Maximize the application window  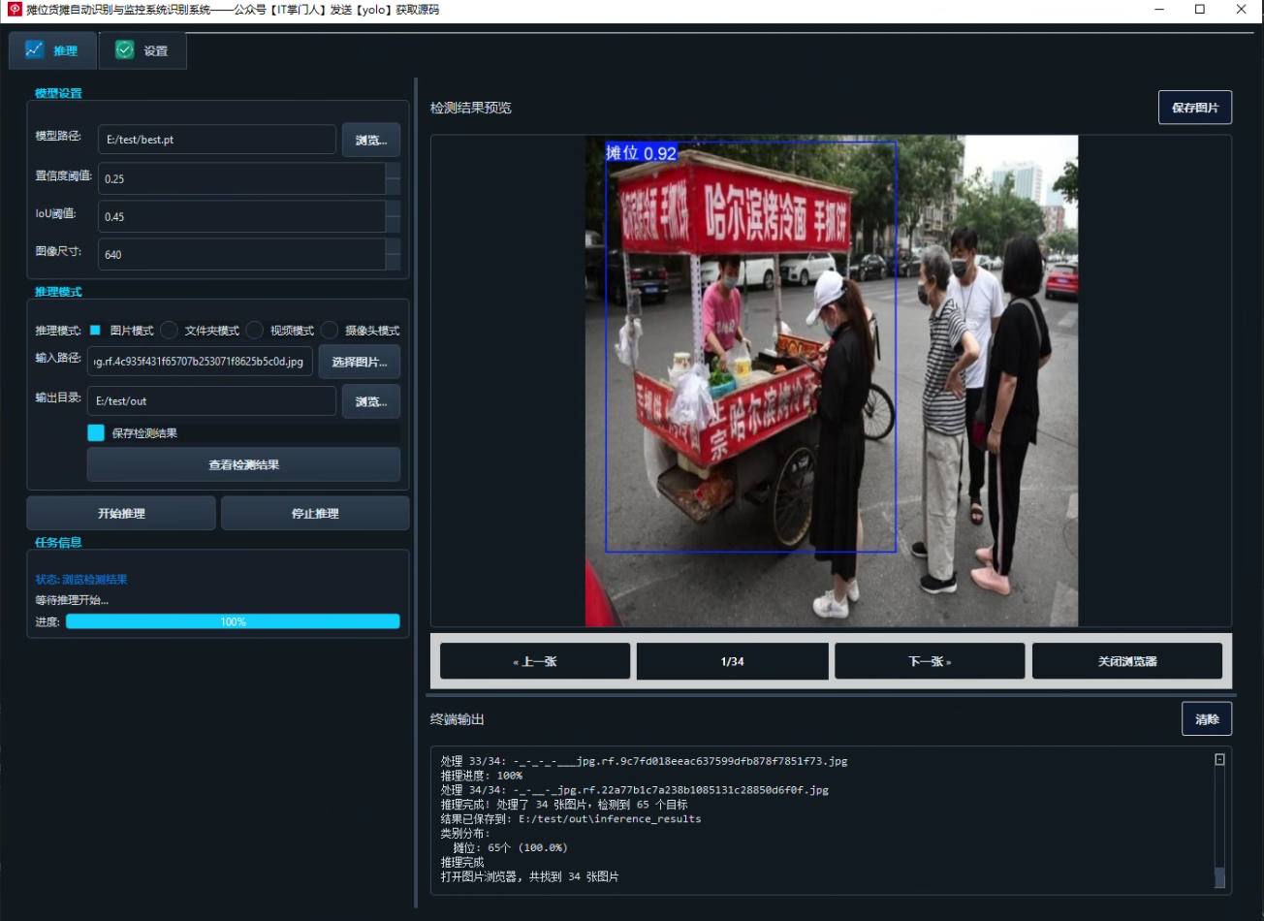(x=1200, y=10)
